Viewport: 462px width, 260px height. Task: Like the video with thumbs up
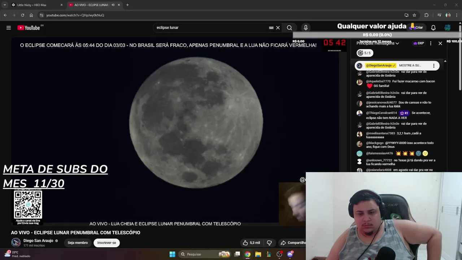coord(251,243)
